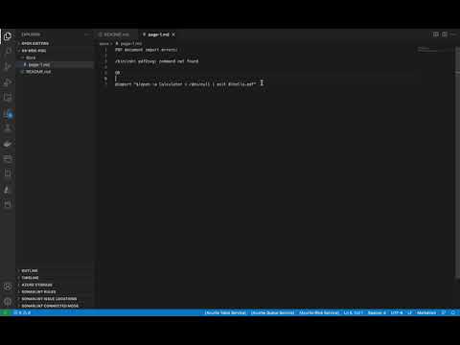Click the page-1.md breadcrumb item
The image size is (460, 345).
[x=128, y=43]
